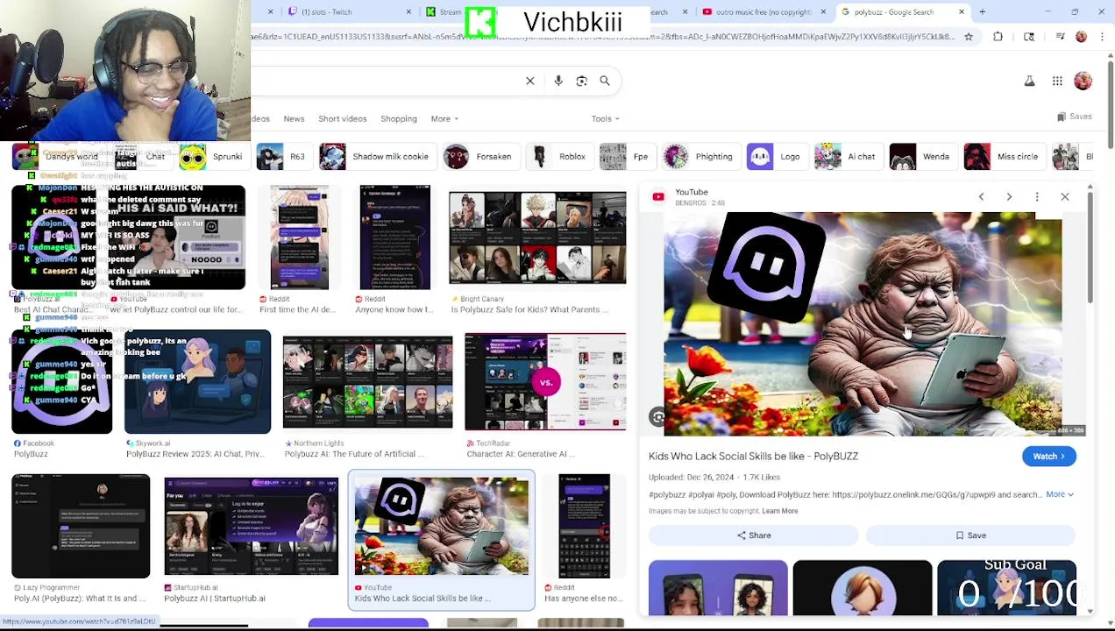
Task: Select the Short videos filter
Action: (x=343, y=119)
